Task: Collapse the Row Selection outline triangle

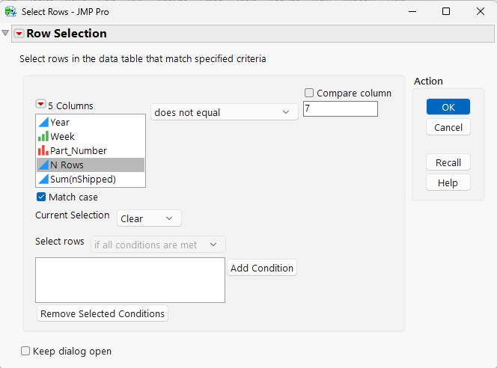Action: [x=6, y=33]
